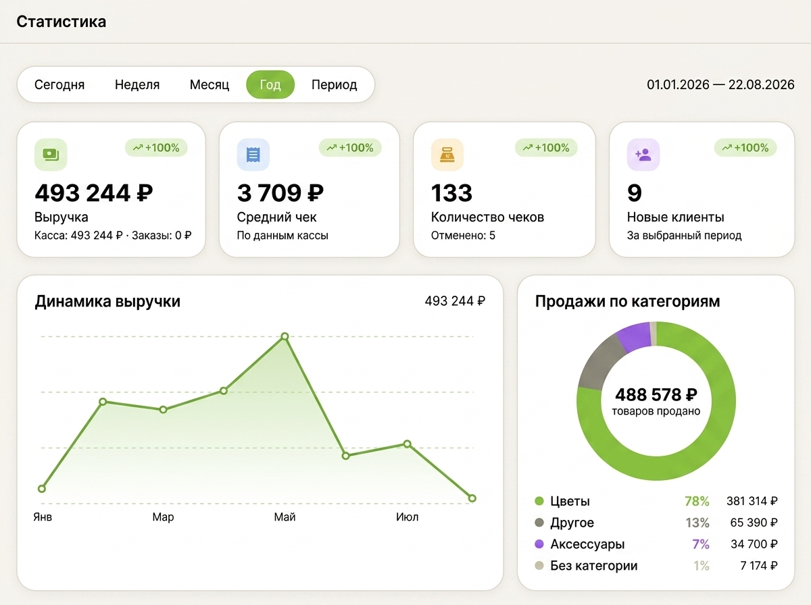Click the 3 709 ₽ average check value
The height and width of the screenshot is (605, 811).
coord(280,193)
